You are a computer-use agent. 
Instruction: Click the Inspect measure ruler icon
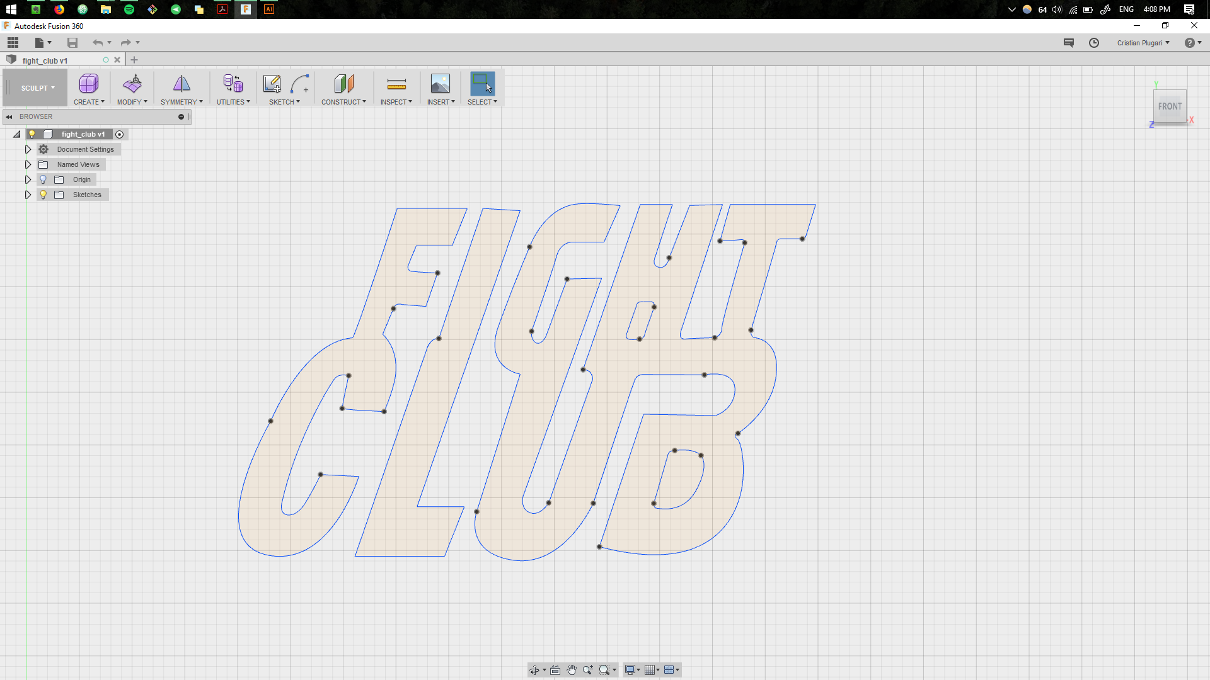point(396,84)
